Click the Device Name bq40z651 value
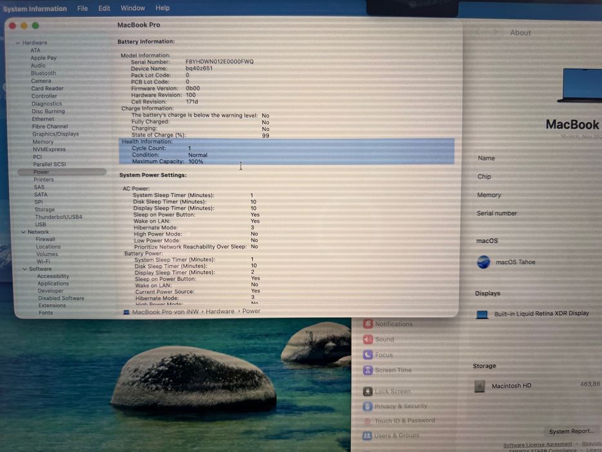This screenshot has width=602, height=452. coord(199,68)
